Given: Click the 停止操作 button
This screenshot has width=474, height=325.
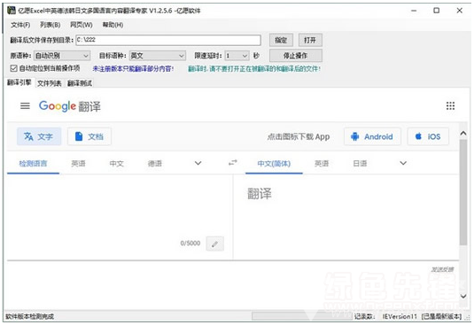Looking at the screenshot, I should (295, 56).
